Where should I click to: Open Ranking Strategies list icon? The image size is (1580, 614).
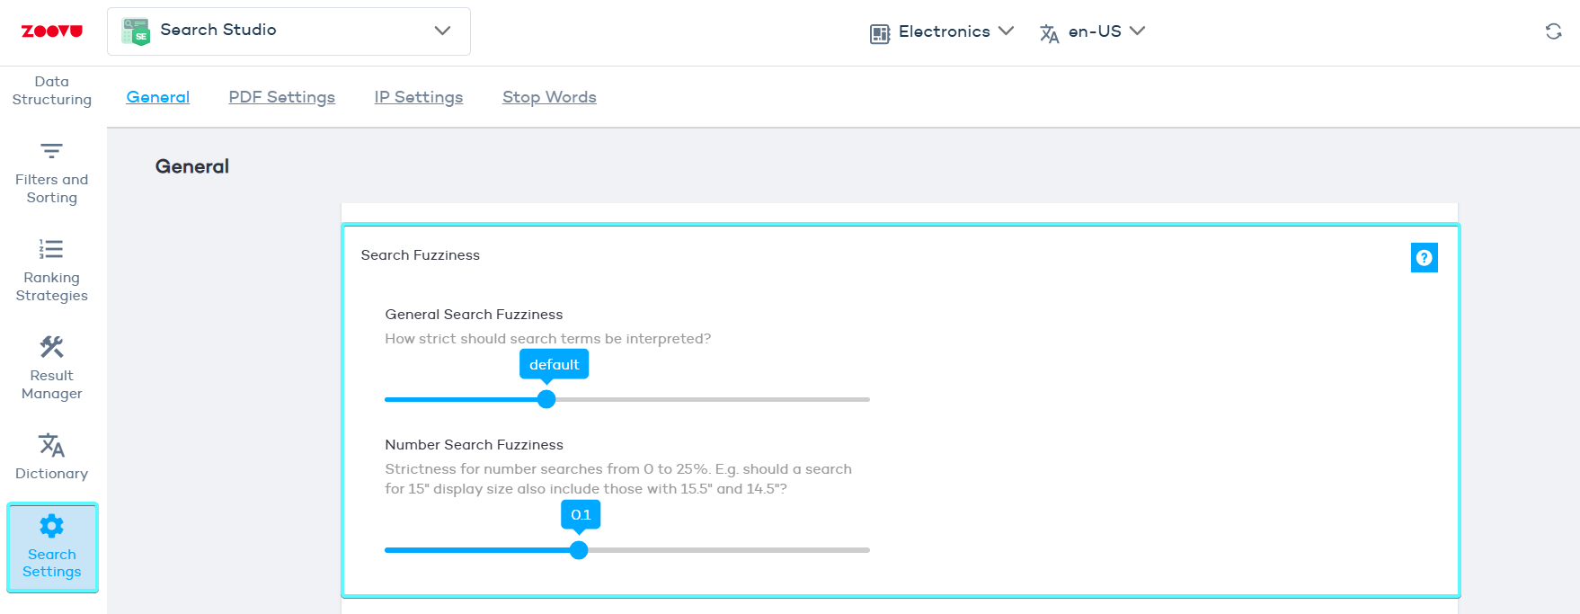tap(51, 249)
